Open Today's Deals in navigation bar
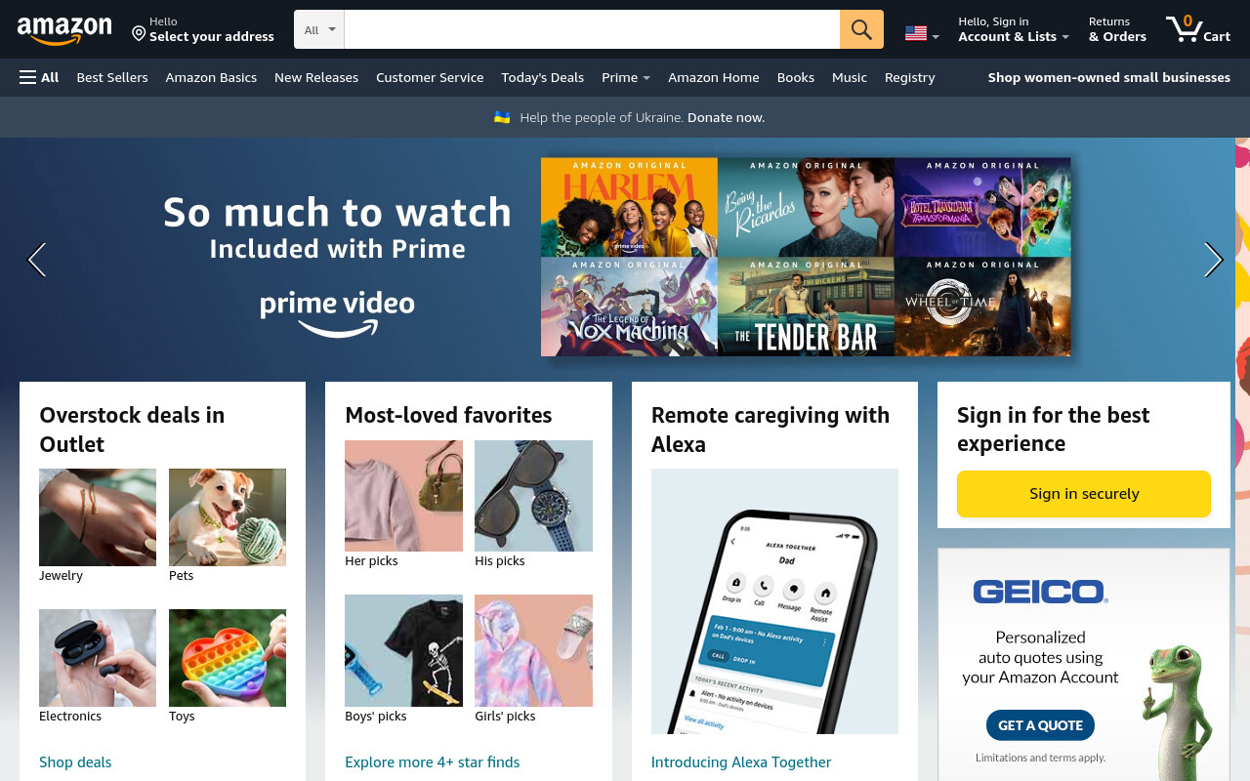 click(542, 77)
